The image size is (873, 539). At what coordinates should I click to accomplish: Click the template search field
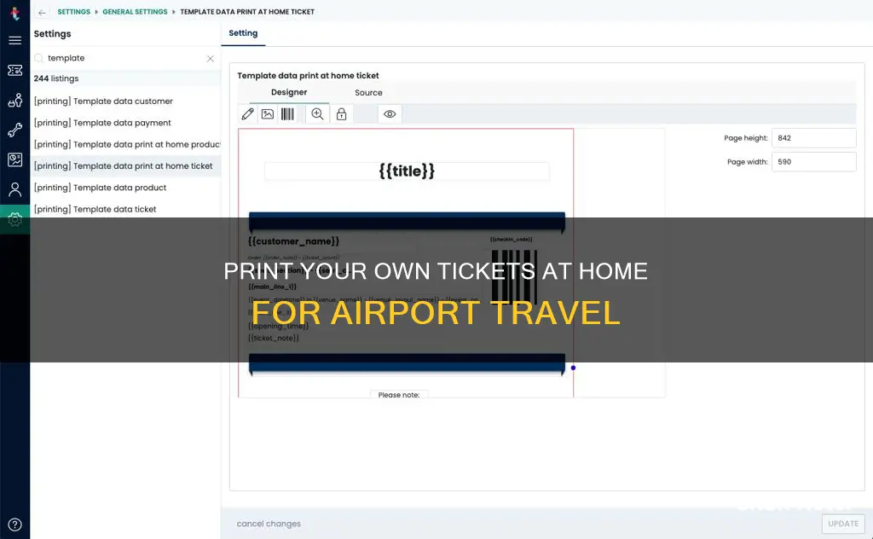pyautogui.click(x=124, y=58)
